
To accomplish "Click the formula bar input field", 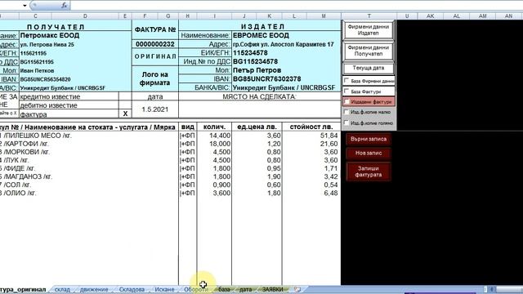I will 296,6.
